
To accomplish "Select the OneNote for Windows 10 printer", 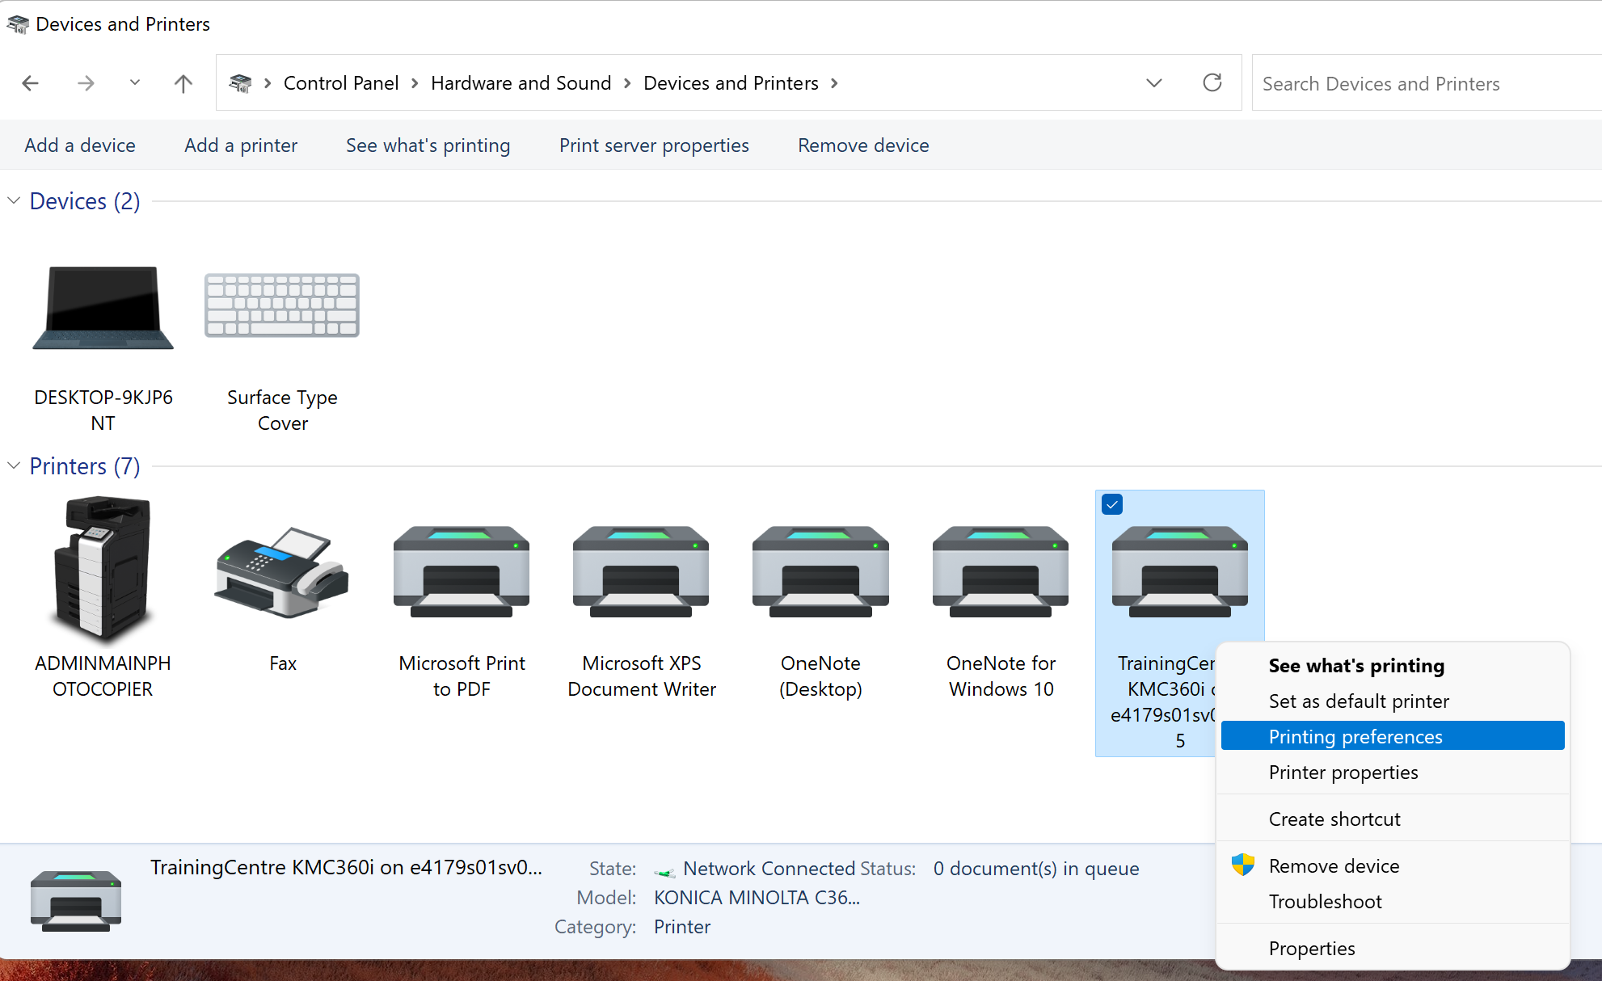I will click(x=1001, y=572).
